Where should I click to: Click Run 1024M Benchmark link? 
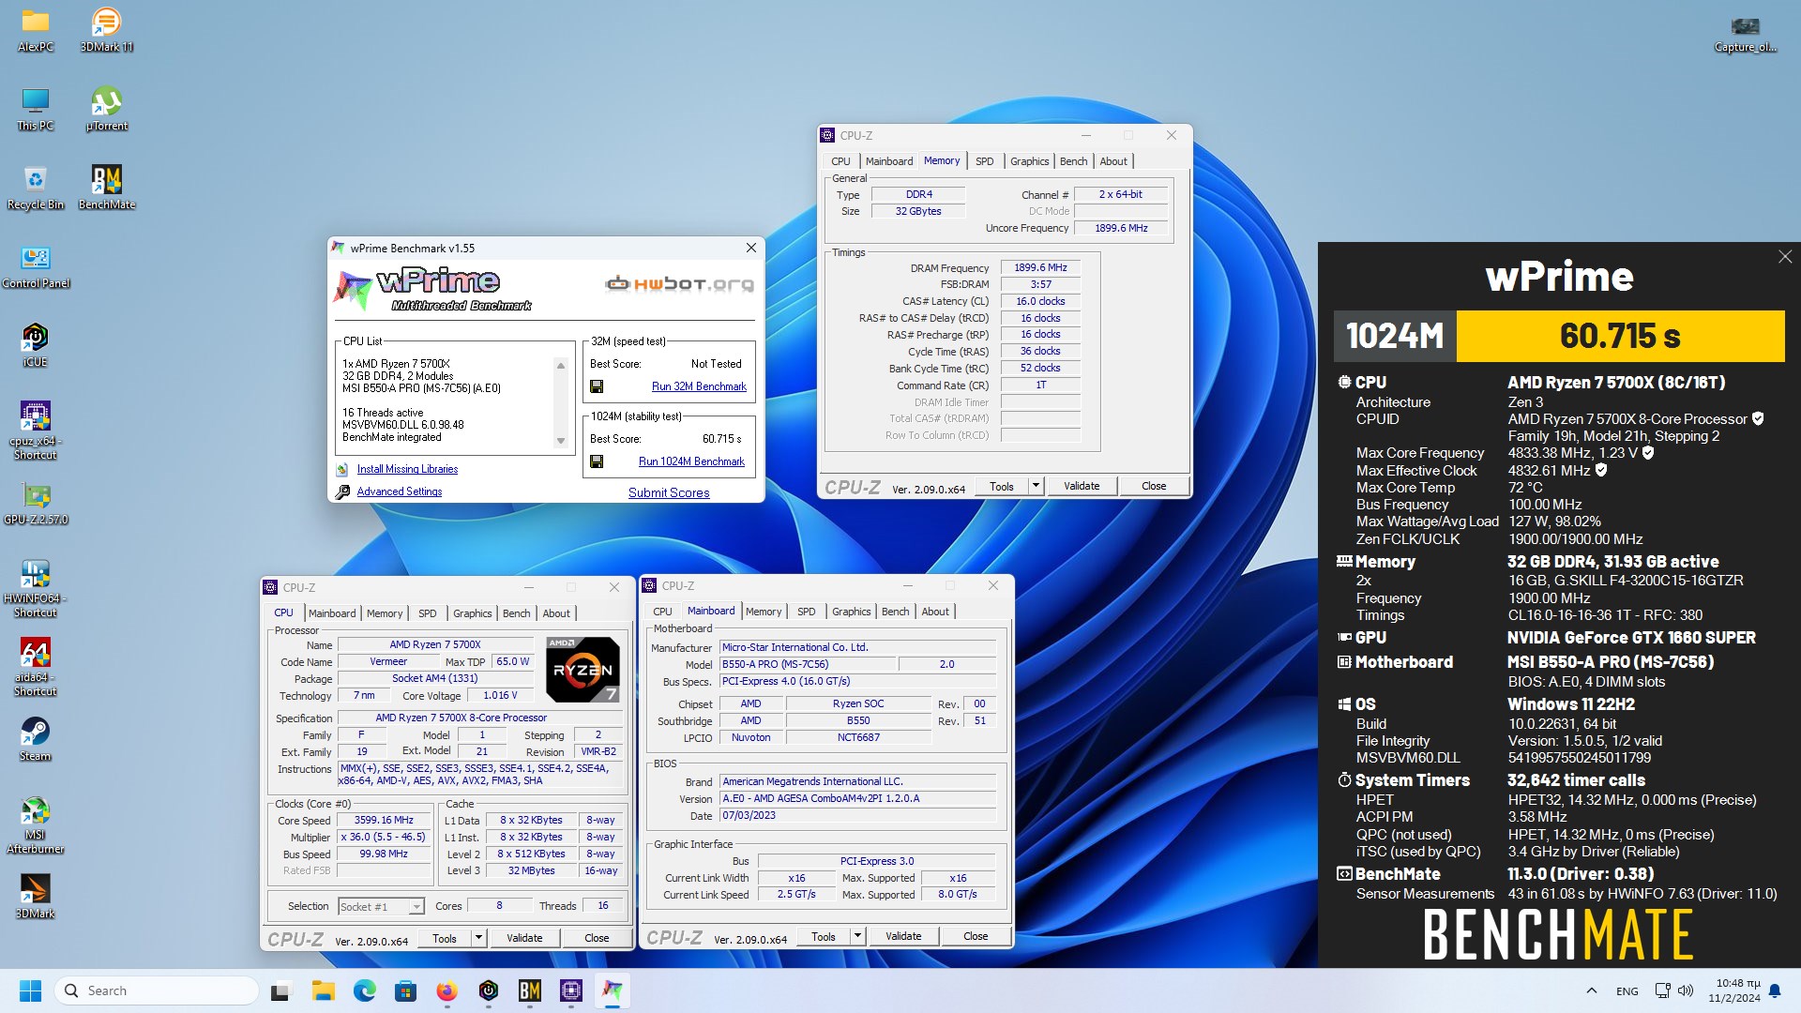coord(691,461)
